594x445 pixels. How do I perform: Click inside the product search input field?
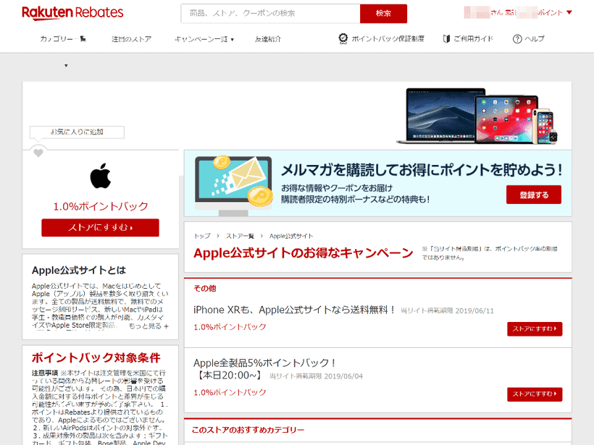(x=268, y=13)
